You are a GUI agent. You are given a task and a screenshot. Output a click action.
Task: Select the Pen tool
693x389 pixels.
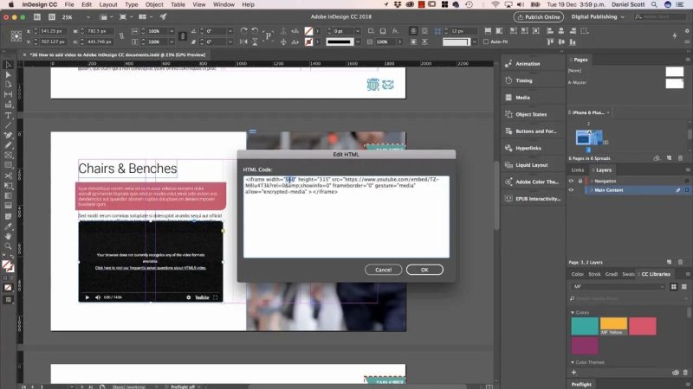point(8,135)
